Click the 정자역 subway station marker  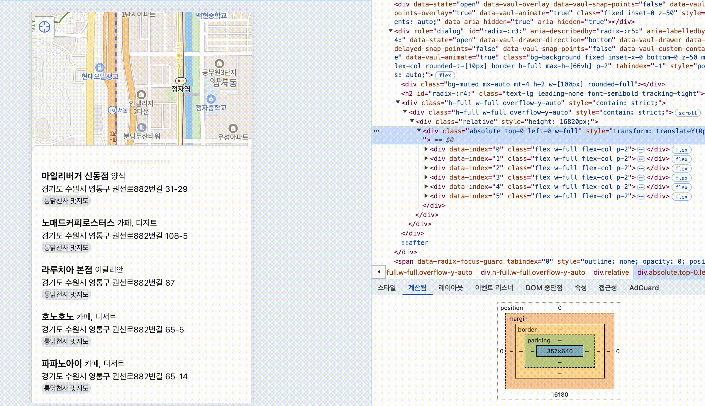coord(181,81)
